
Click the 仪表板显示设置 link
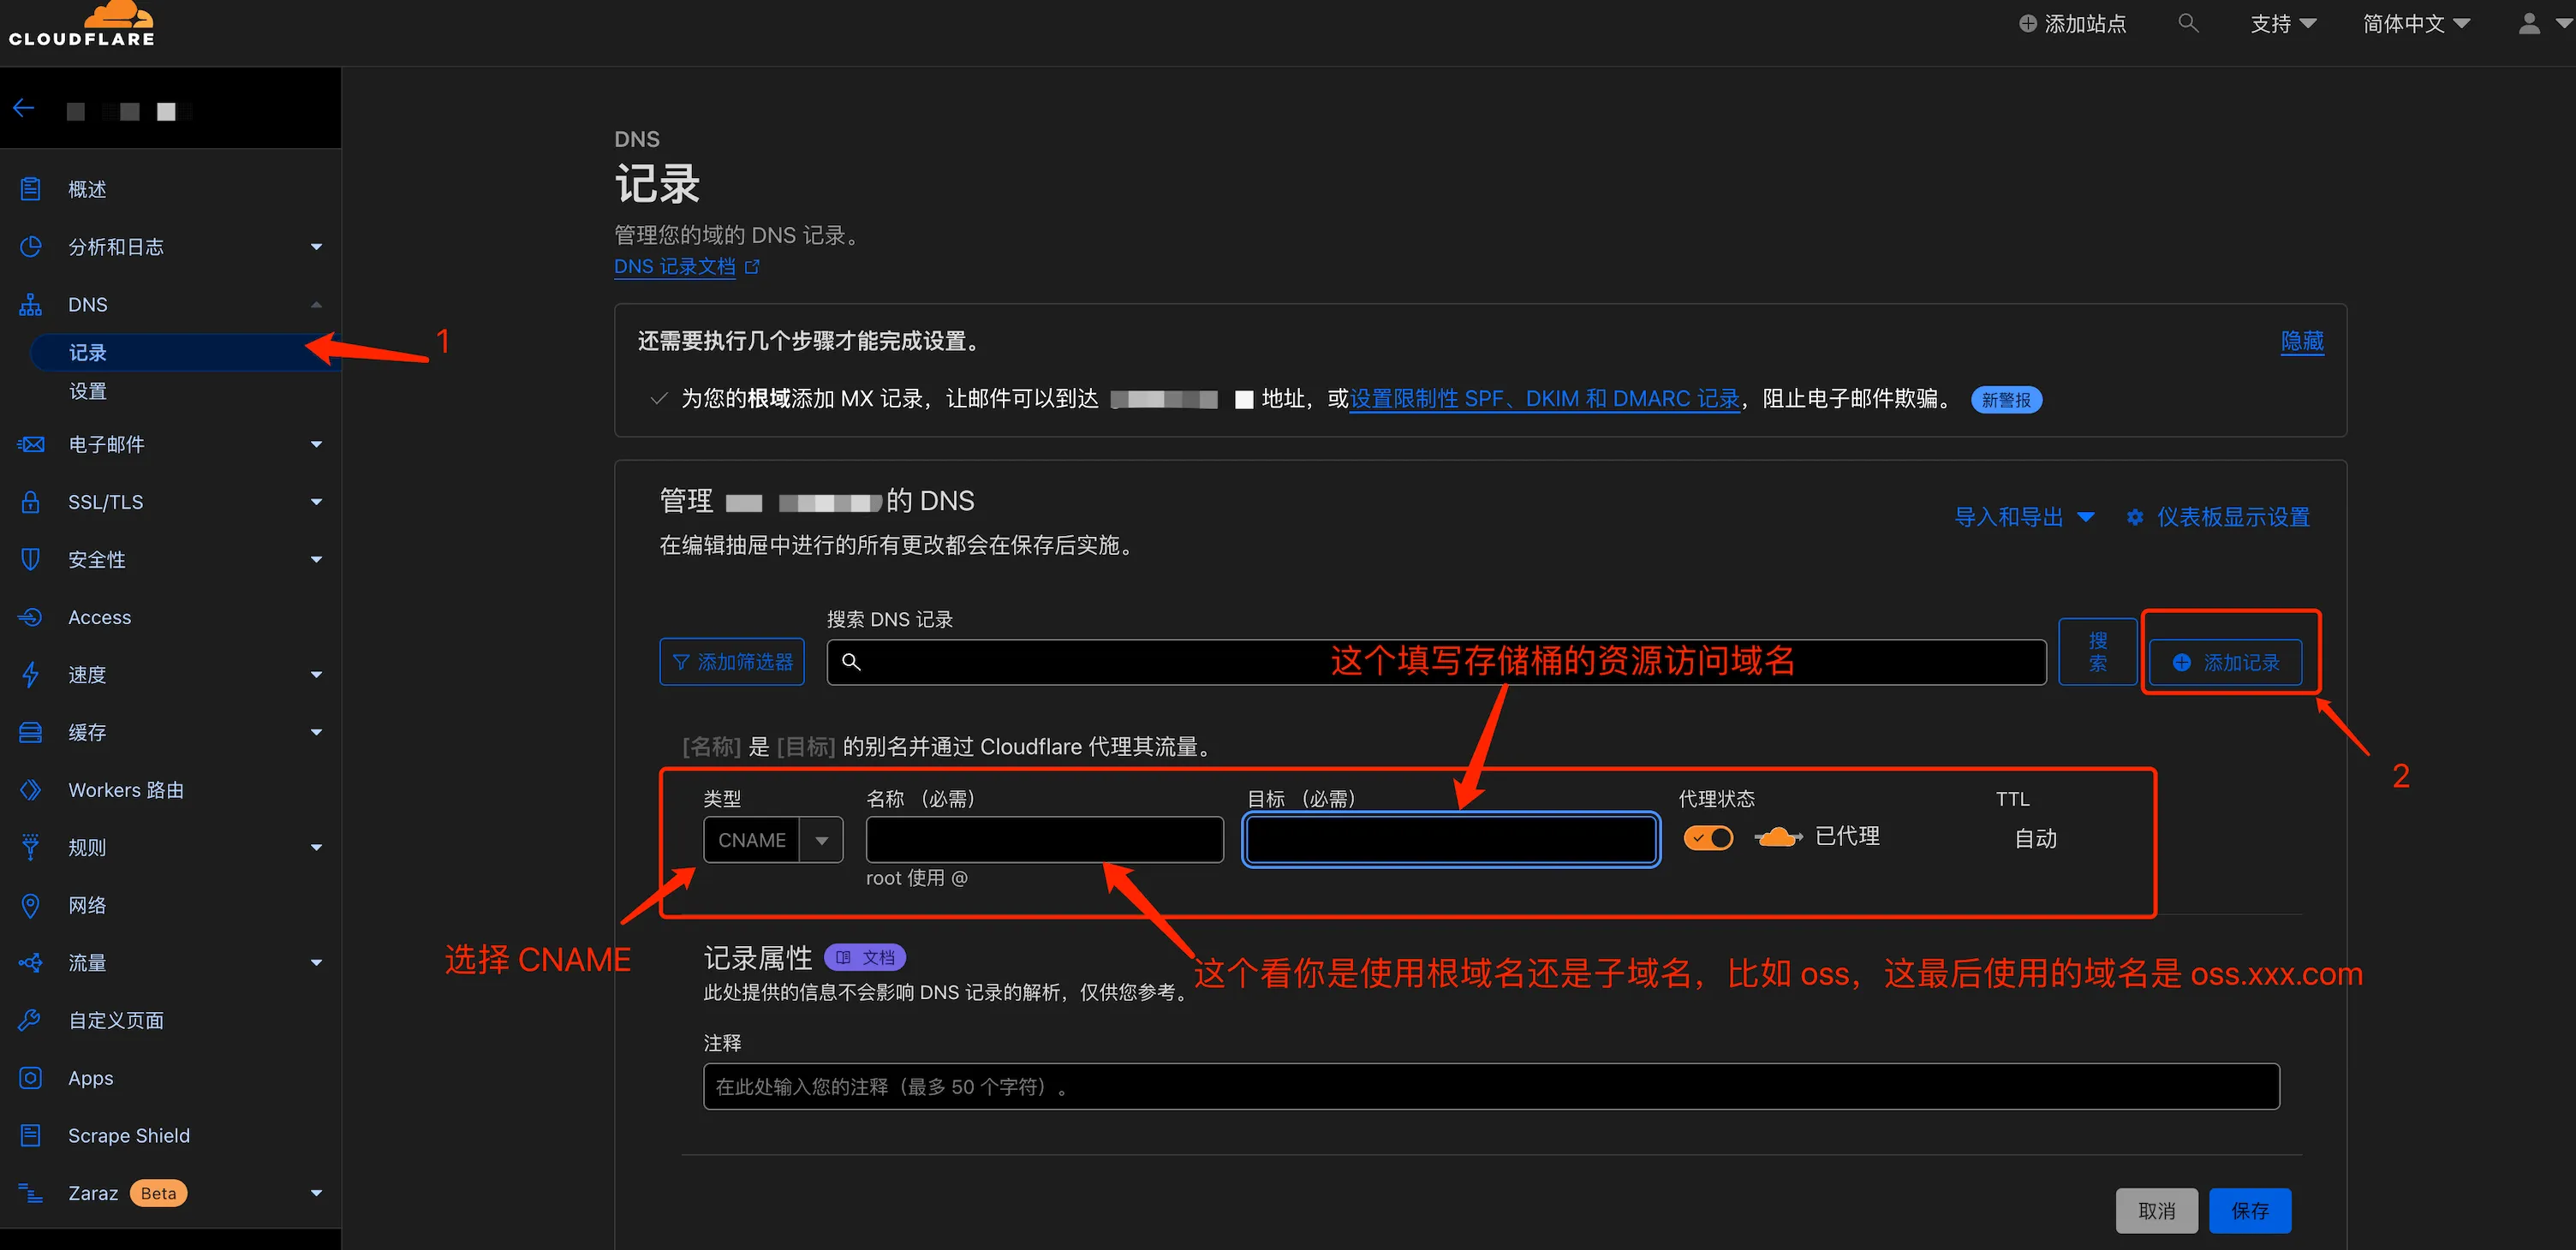2233,517
